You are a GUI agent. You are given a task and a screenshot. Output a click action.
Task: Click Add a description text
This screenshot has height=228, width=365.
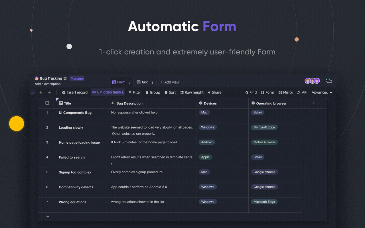click(x=48, y=84)
